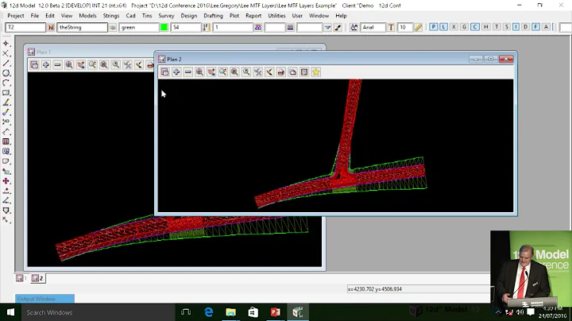Click the green colour swatch
Viewport: 572px width, 321px height.
(x=164, y=27)
